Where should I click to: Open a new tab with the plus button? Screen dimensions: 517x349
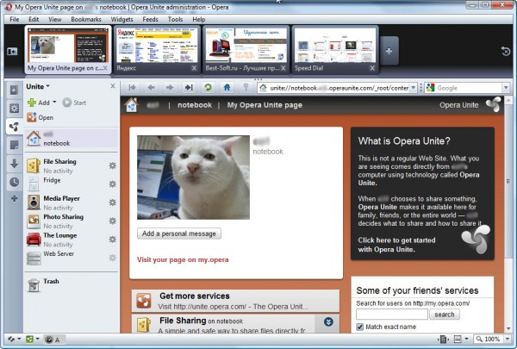click(389, 51)
